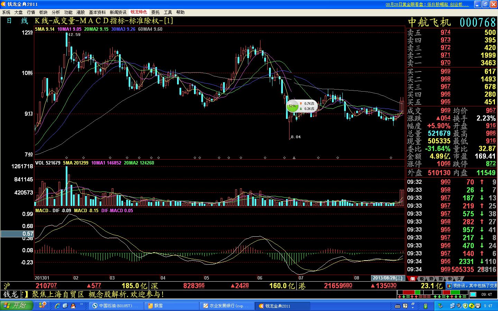Switch to 中国石油 (601857) taskbar window
498x311 pixels.
point(117,306)
